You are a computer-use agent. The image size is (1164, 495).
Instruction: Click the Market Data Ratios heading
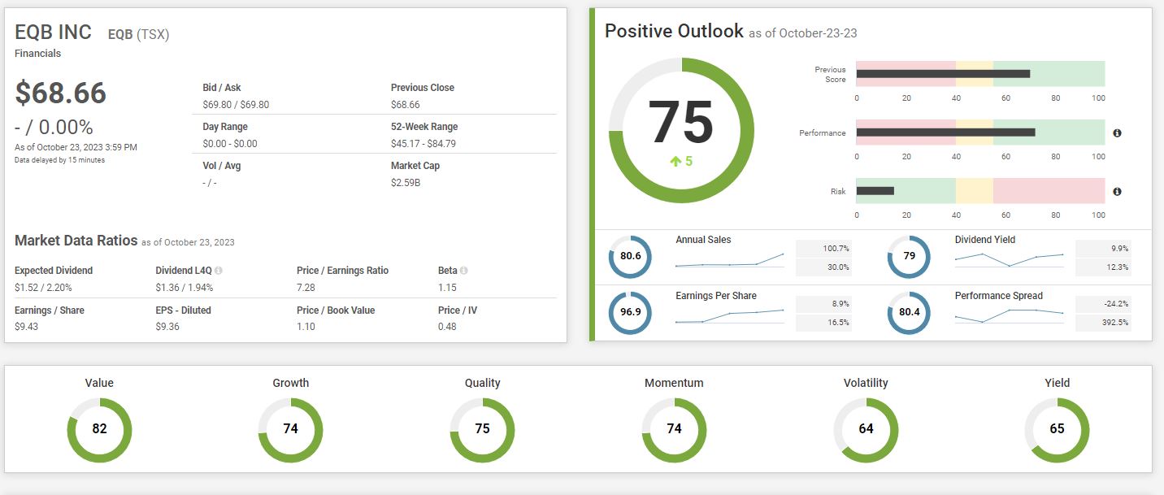pyautogui.click(x=76, y=241)
